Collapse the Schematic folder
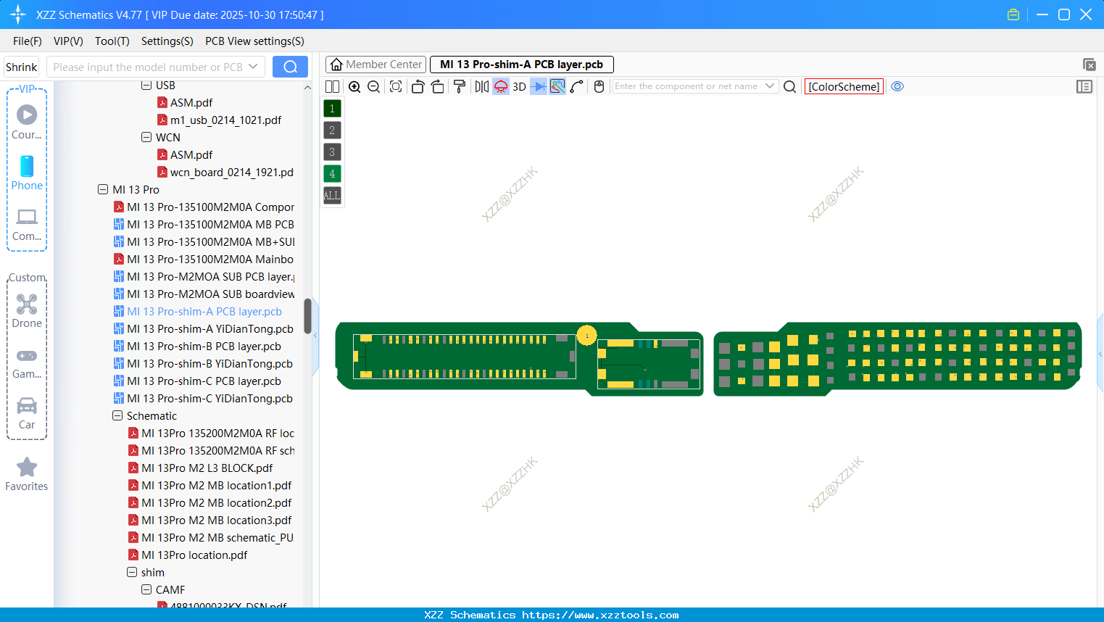 pyautogui.click(x=117, y=415)
